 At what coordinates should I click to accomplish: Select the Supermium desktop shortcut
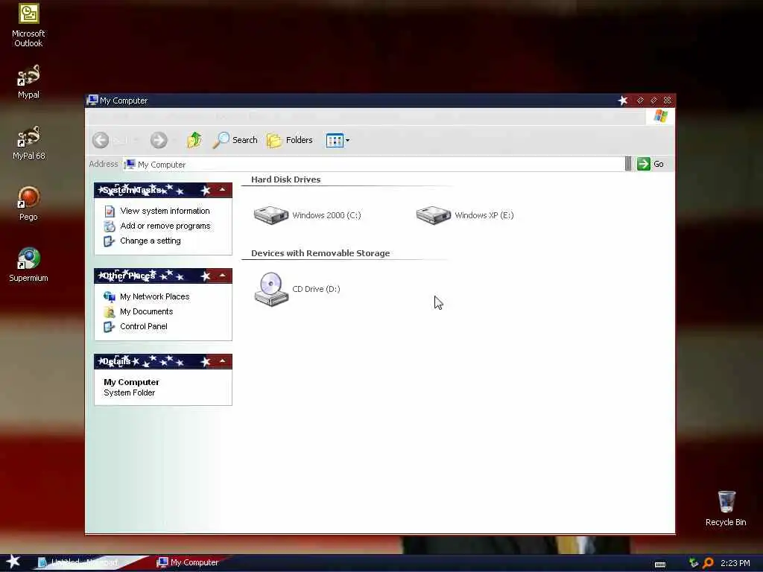click(x=28, y=264)
